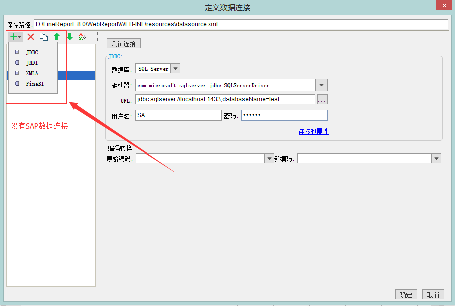This screenshot has height=306, width=455.
Task: Open the 连接池属性 link
Action: click(x=313, y=131)
